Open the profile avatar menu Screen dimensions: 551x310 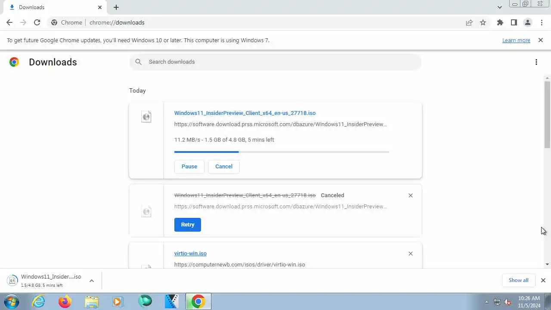tap(527, 22)
